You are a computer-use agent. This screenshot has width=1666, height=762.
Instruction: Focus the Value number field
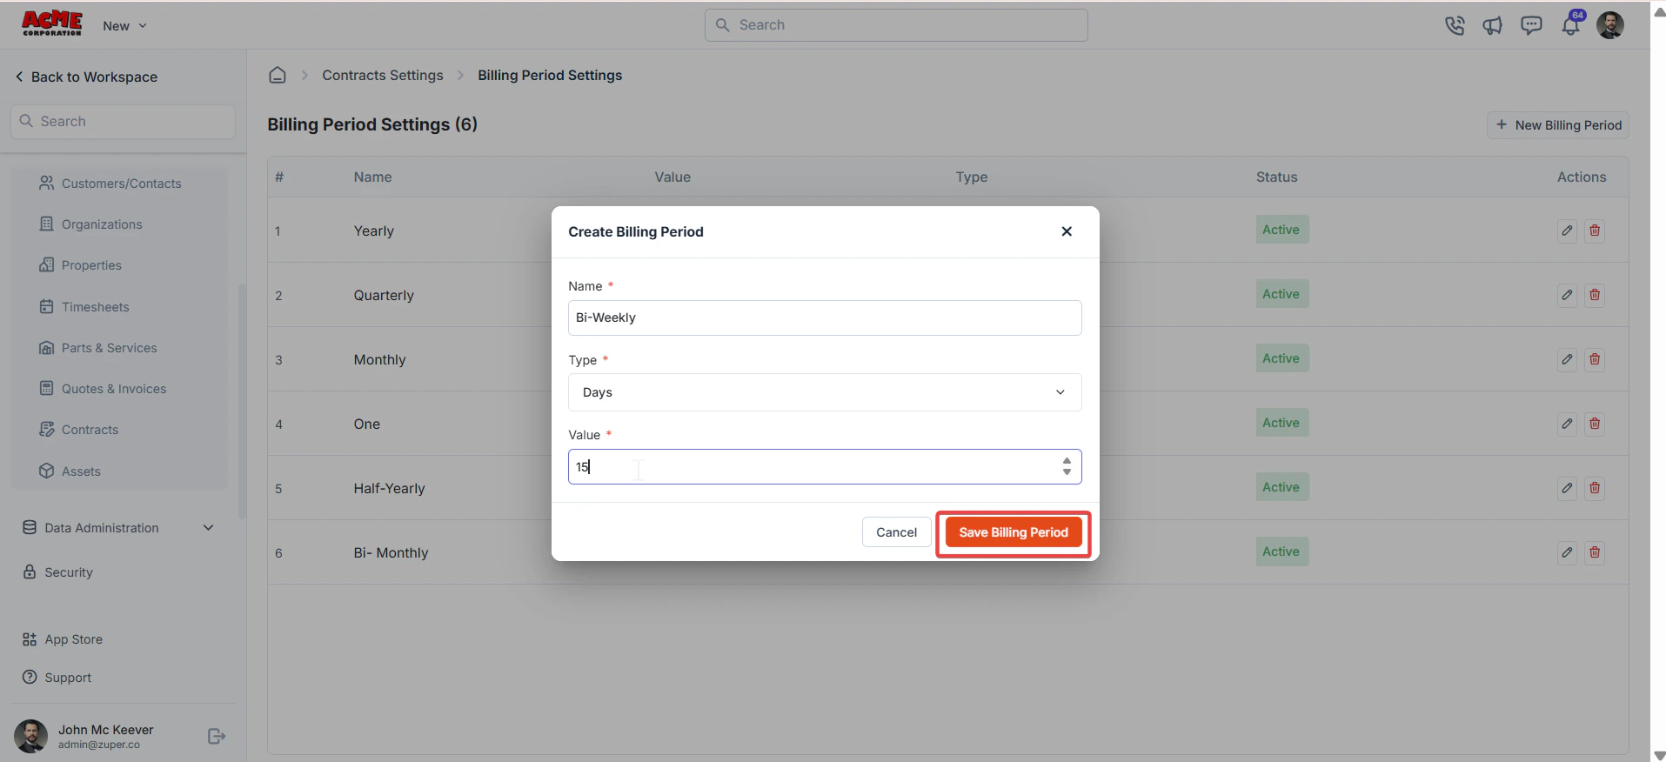(x=825, y=467)
